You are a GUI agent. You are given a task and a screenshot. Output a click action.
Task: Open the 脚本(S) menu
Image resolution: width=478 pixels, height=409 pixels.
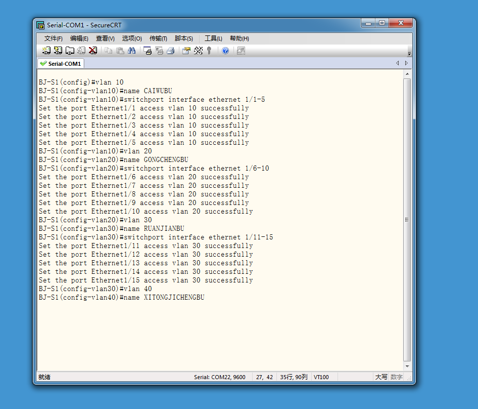184,38
